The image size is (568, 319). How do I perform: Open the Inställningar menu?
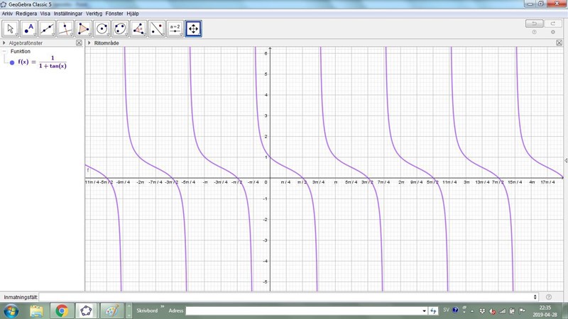pyautogui.click(x=68, y=13)
